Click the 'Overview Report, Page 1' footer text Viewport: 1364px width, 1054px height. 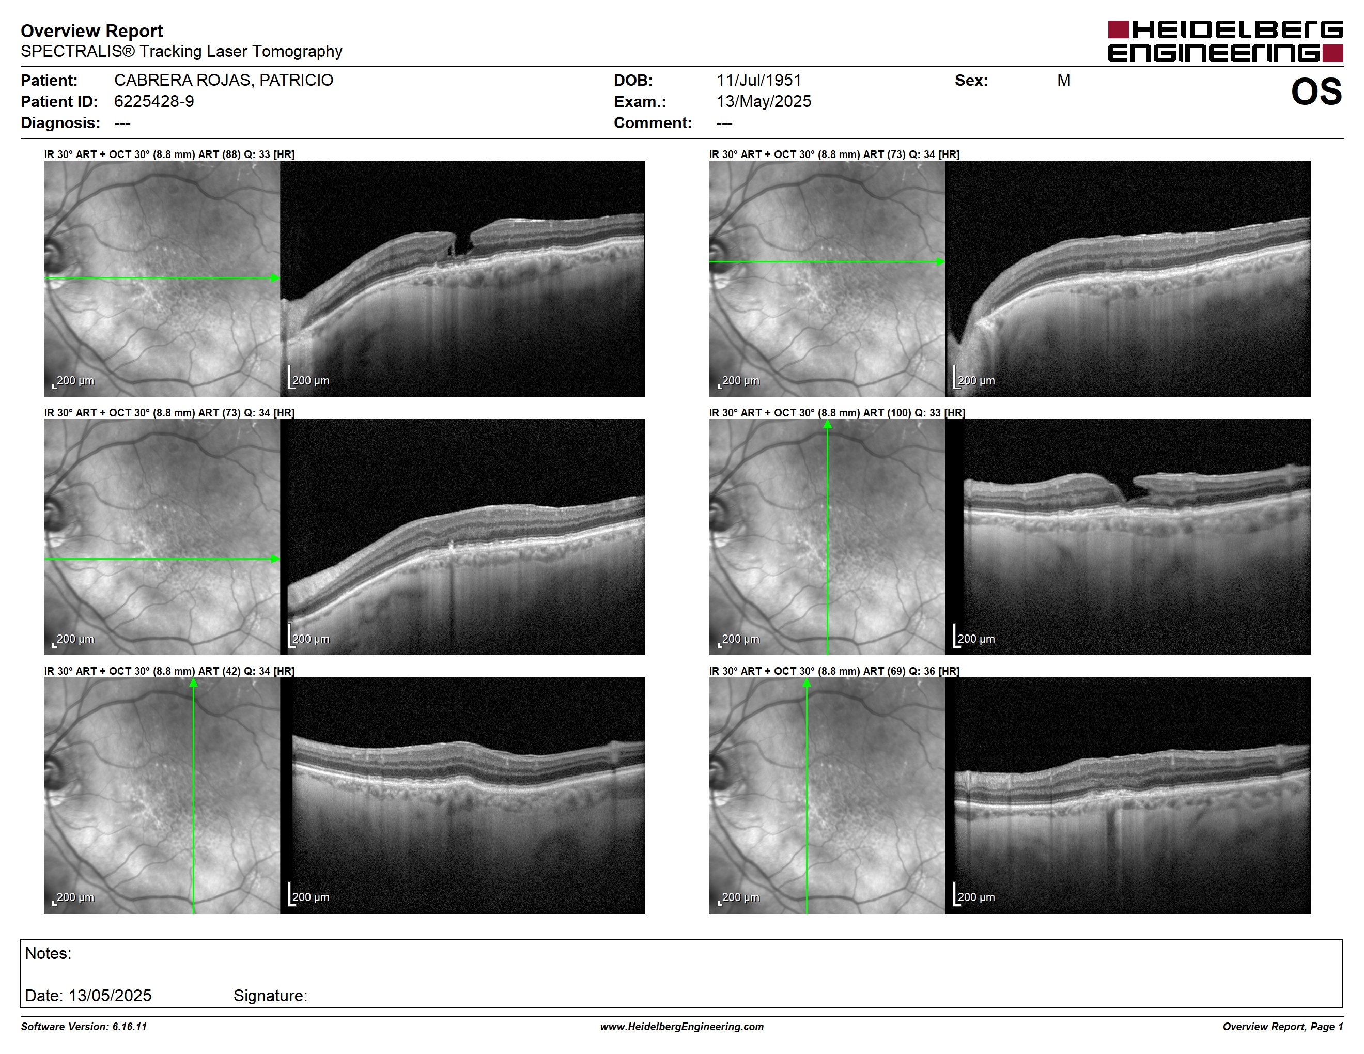click(1283, 1027)
